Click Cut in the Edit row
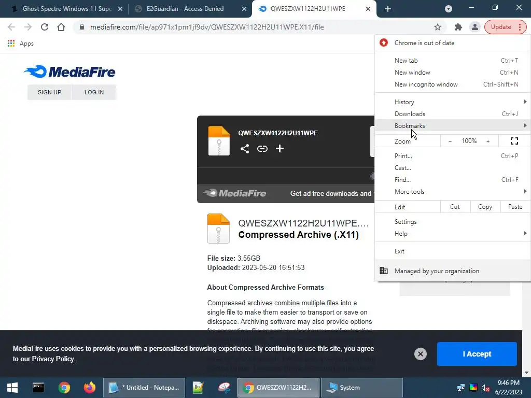 coord(455,207)
